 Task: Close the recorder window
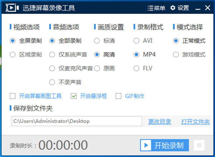point(207,8)
